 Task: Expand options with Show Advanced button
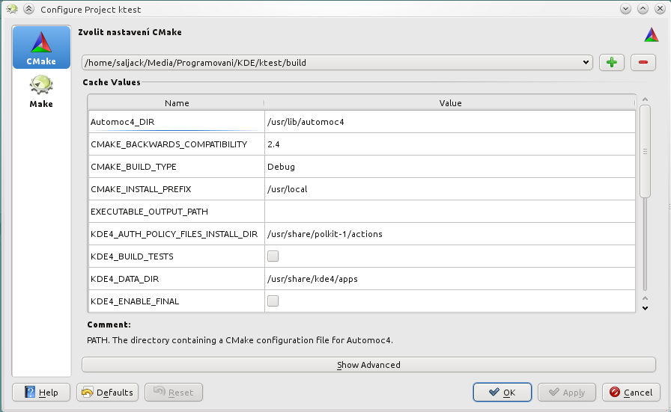pyautogui.click(x=368, y=365)
